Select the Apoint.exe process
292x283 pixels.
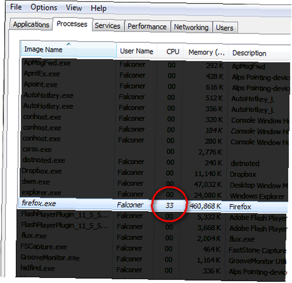click(x=156, y=86)
